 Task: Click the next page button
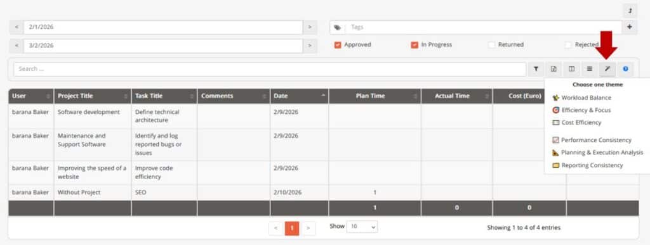tap(308, 229)
